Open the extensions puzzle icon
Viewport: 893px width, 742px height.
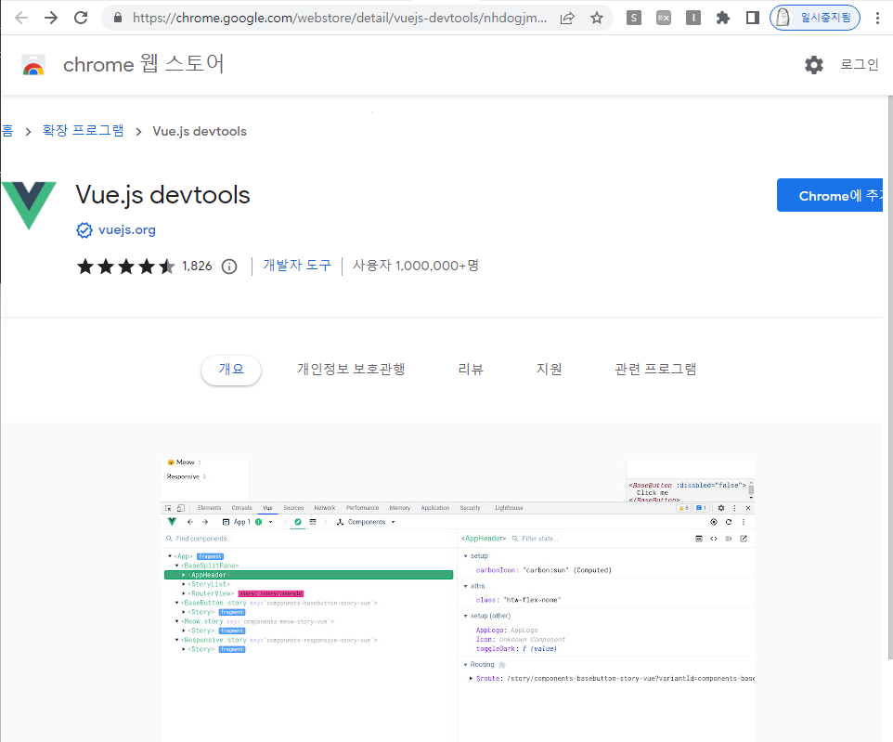[x=723, y=18]
